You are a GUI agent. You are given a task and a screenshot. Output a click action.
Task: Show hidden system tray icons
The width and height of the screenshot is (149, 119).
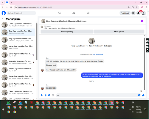tap(130, 109)
